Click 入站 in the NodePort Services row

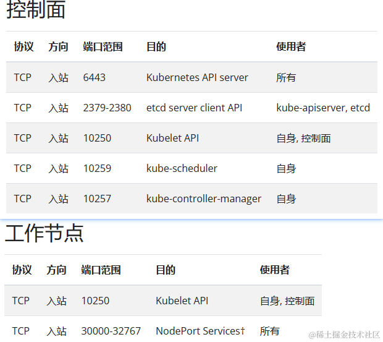56,331
